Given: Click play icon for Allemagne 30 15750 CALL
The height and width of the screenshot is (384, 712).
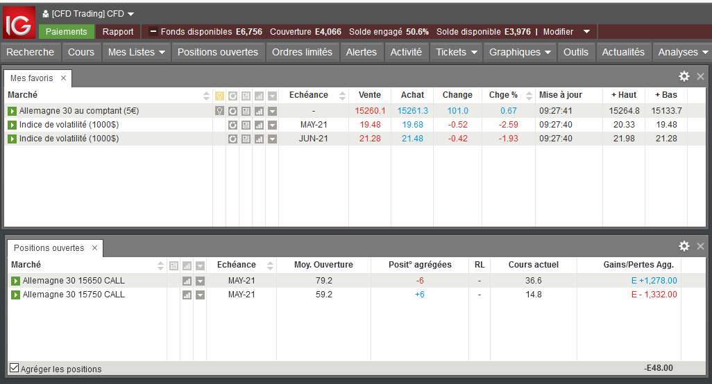Looking at the screenshot, I should [x=15, y=295].
